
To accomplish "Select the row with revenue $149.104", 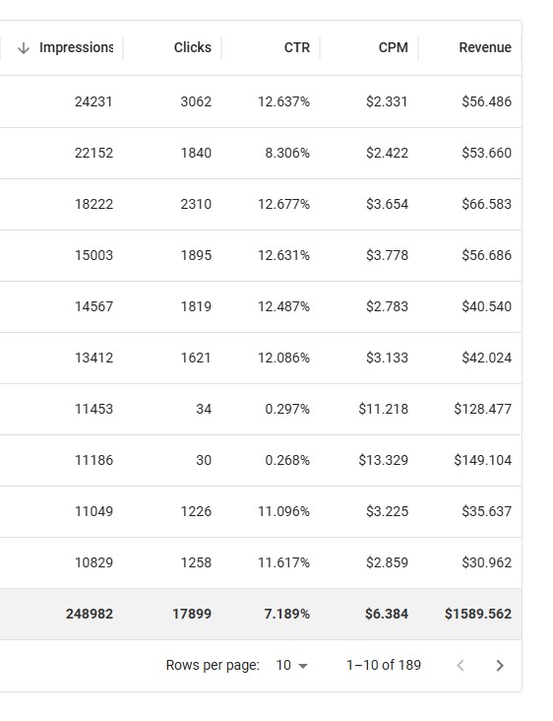I will (261, 460).
